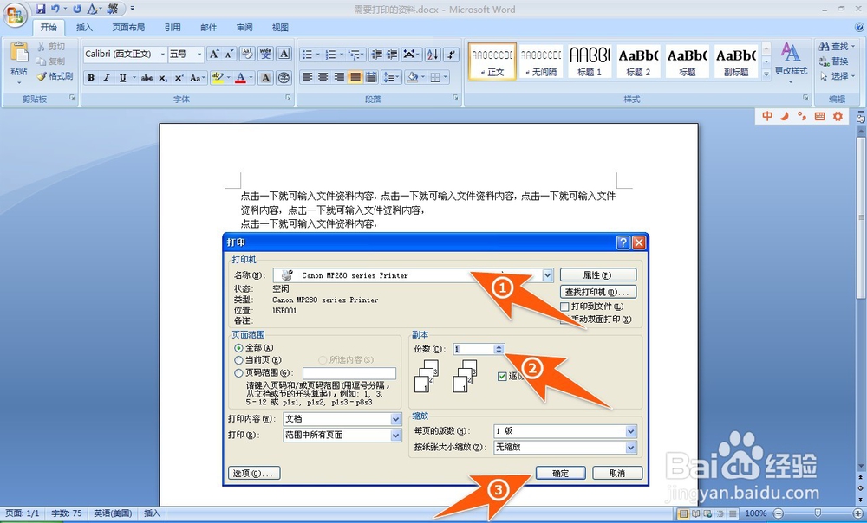This screenshot has height=523, width=867.
Task: Click Cut (剪切) in clipboard group
Action: point(51,47)
